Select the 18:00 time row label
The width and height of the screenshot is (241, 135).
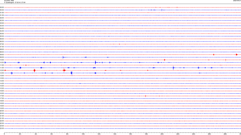2,101
